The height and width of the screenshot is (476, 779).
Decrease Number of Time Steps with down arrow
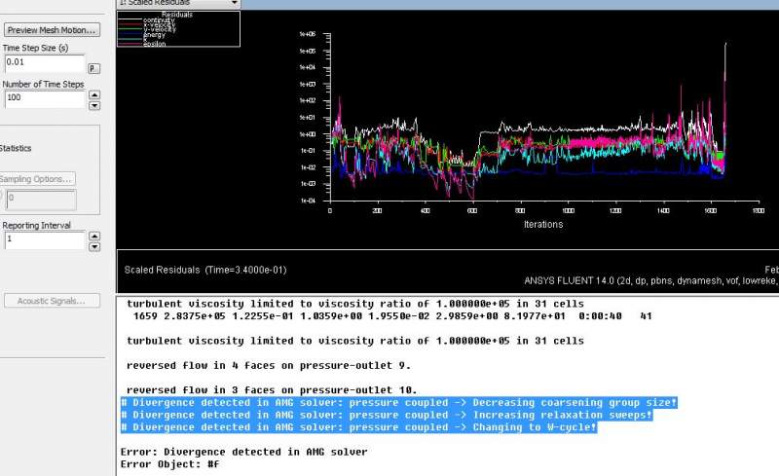94,104
